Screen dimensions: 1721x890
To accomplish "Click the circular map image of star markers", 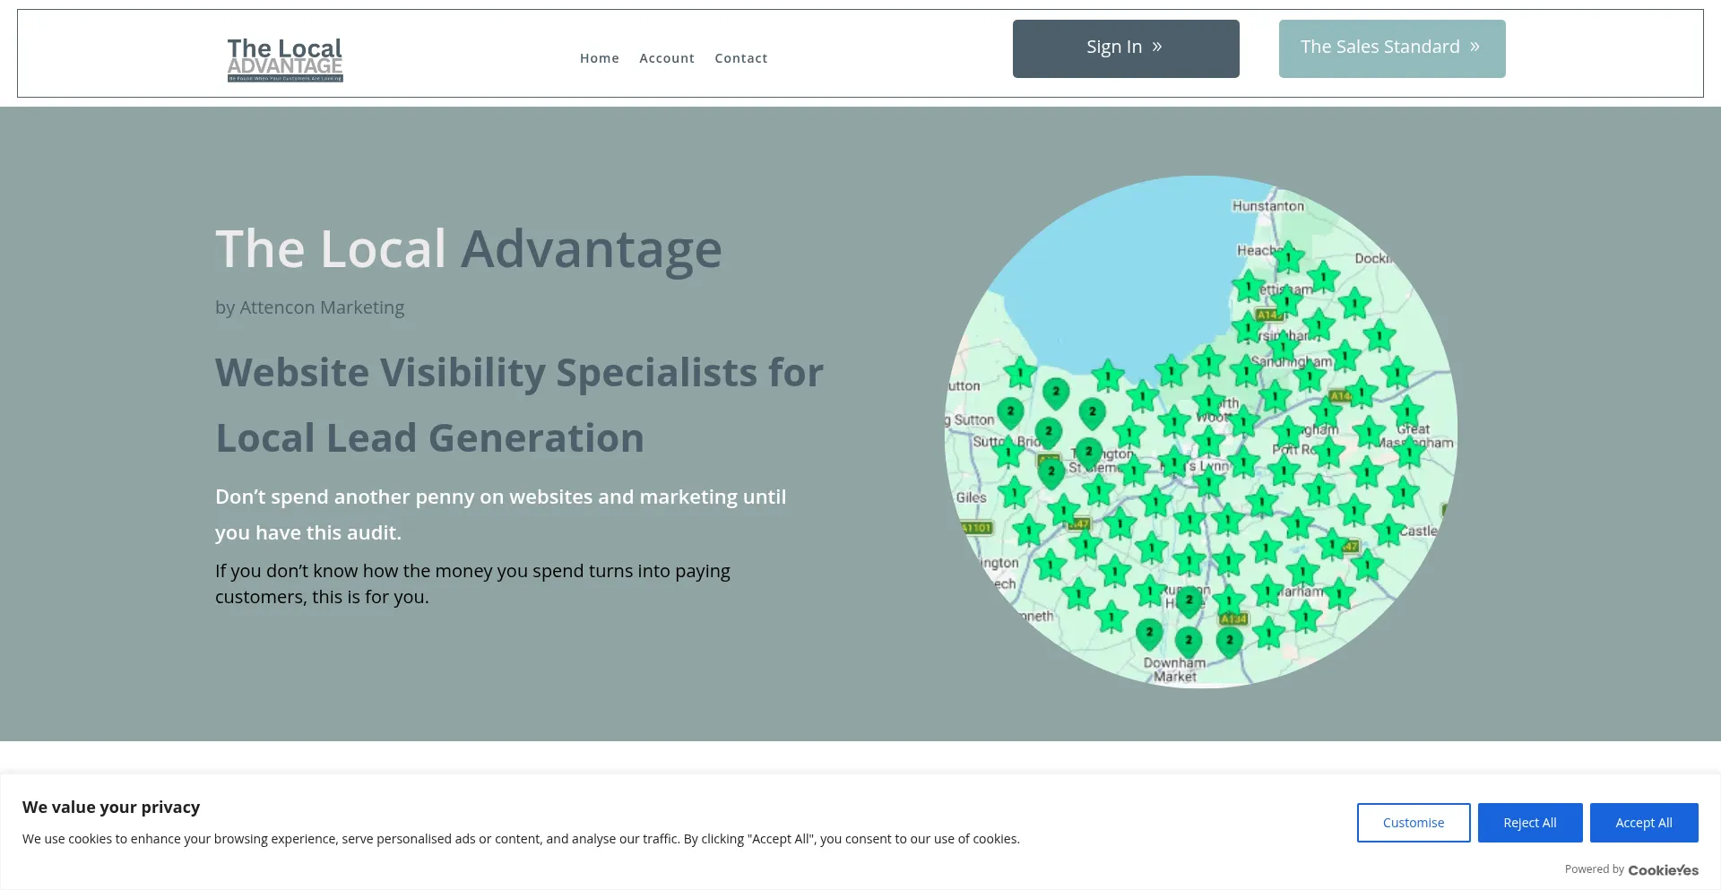I will click(x=1201, y=432).
